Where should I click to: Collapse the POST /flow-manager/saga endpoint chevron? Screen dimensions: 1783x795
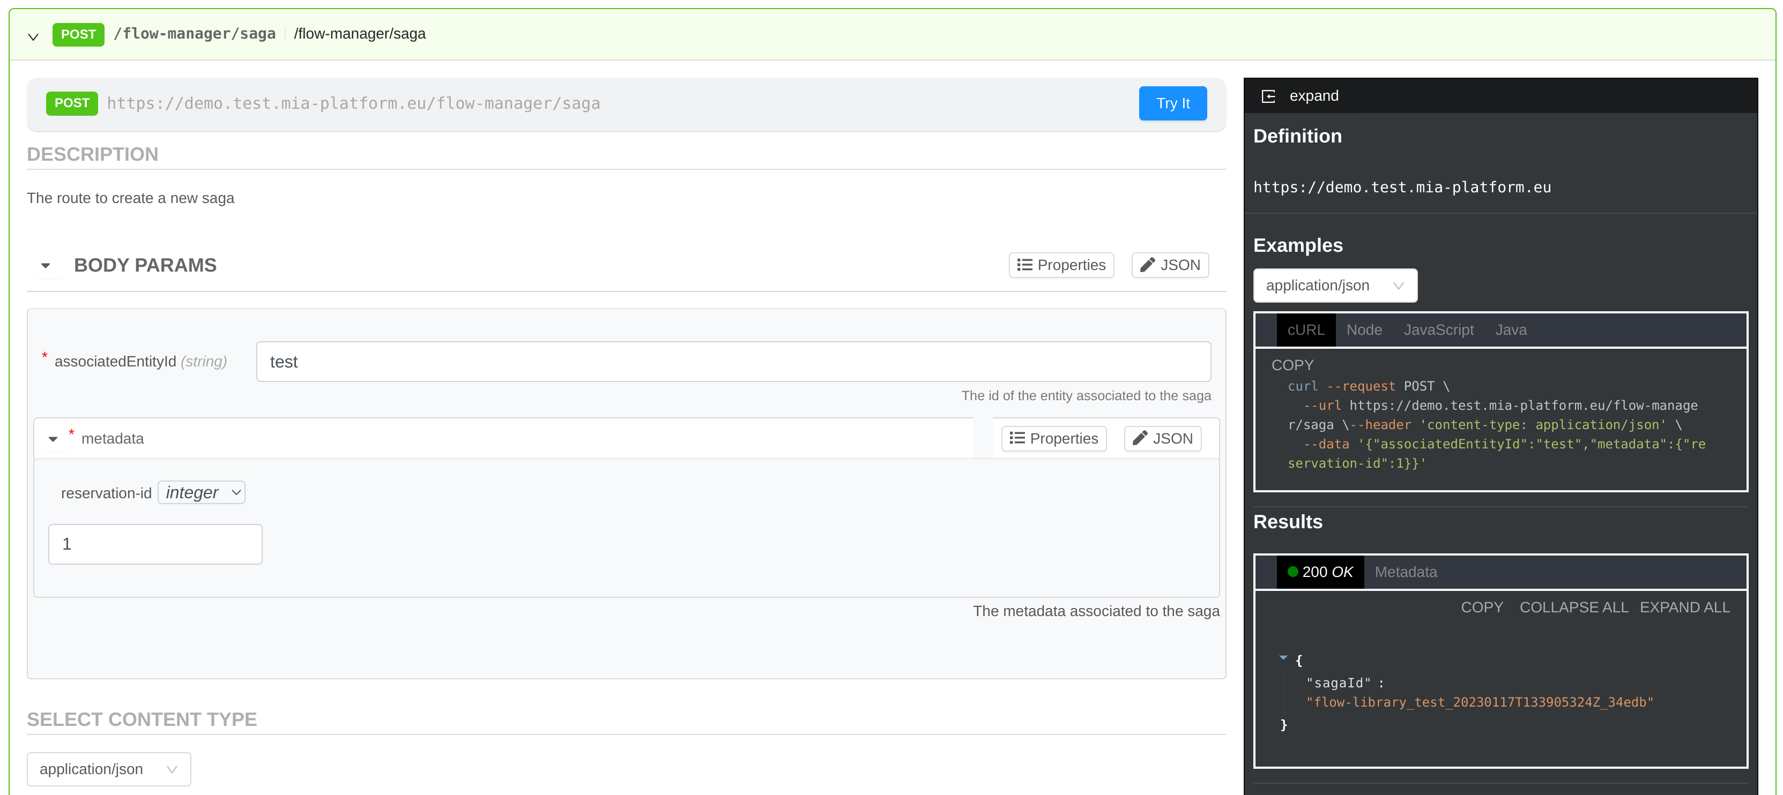click(x=33, y=36)
